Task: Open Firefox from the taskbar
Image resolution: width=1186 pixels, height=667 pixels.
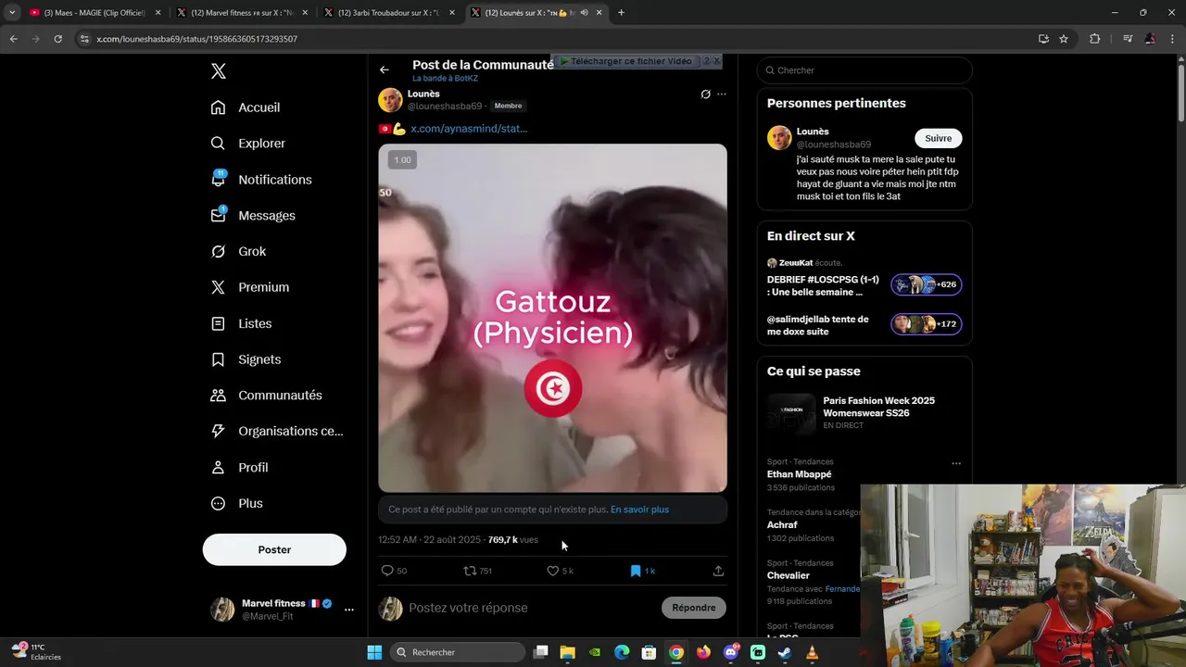Action: coord(703,652)
